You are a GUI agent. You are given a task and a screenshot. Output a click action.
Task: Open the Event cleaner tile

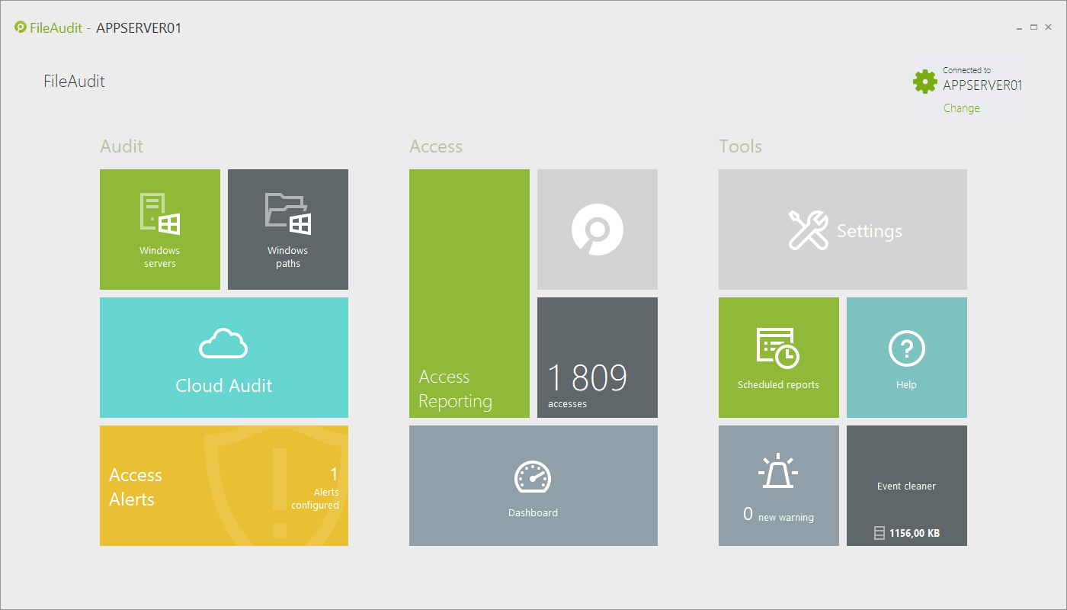pyautogui.click(x=906, y=486)
